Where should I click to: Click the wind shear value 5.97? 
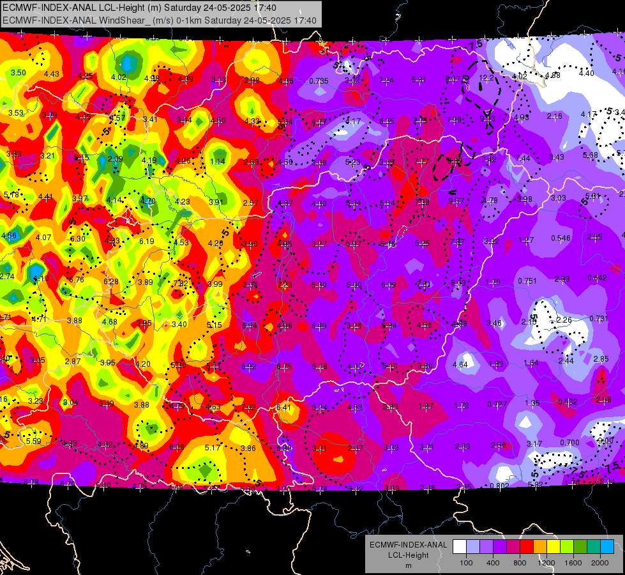(354, 243)
